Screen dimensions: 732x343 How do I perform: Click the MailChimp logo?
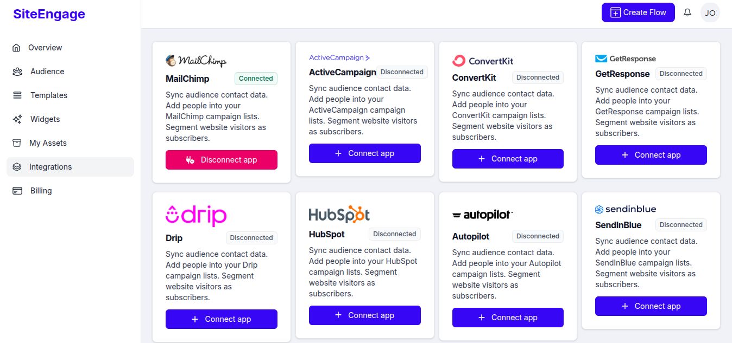tap(196, 61)
